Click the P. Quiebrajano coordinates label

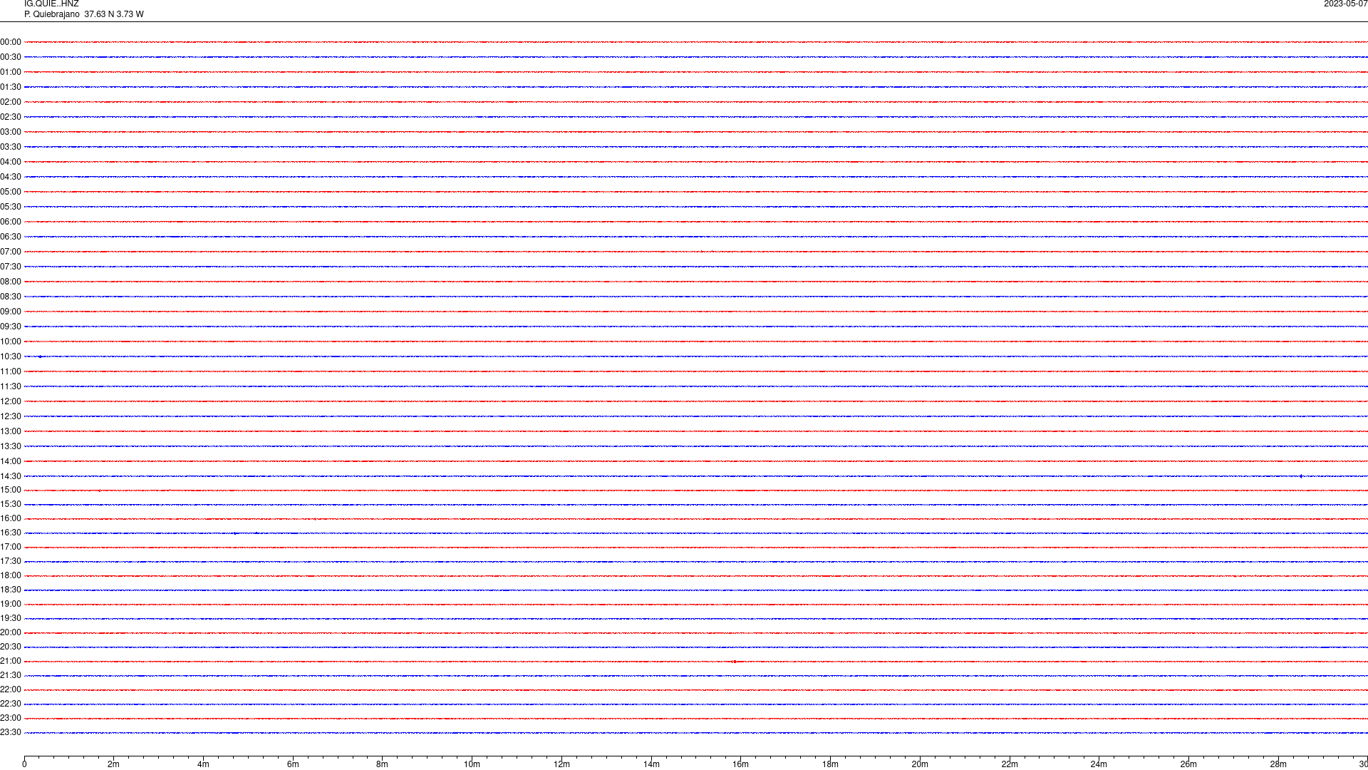pyautogui.click(x=83, y=14)
